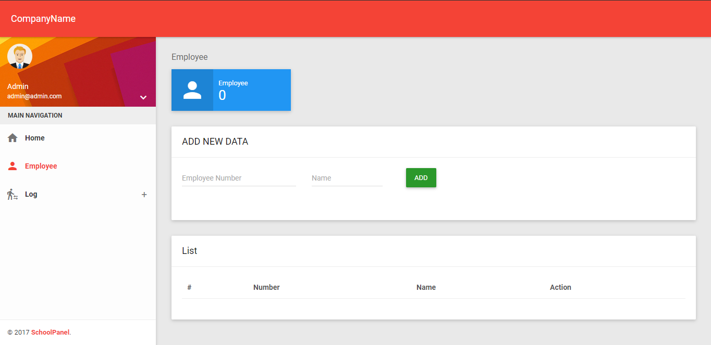
Task: Click the Name input field
Action: pyautogui.click(x=346, y=177)
